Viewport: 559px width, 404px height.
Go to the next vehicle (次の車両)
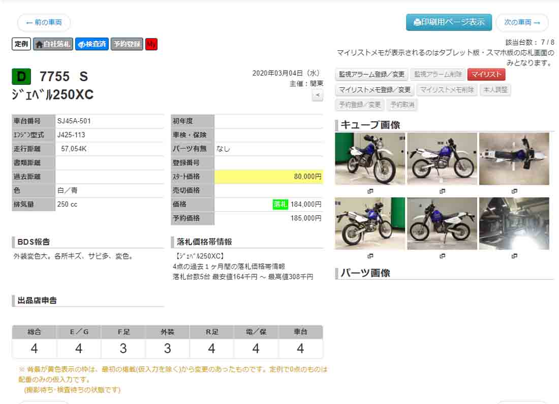pyautogui.click(x=522, y=22)
